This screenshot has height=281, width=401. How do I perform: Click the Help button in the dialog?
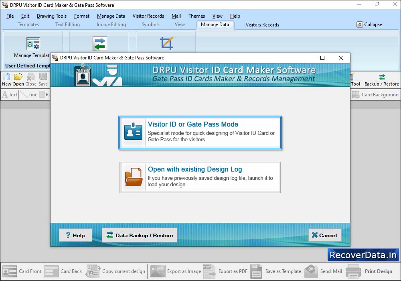coord(75,235)
